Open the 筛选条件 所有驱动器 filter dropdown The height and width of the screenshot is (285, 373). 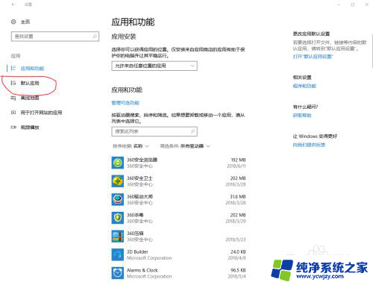(185, 146)
